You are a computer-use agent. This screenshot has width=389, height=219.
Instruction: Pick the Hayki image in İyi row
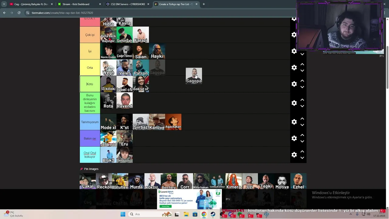pos(157,51)
